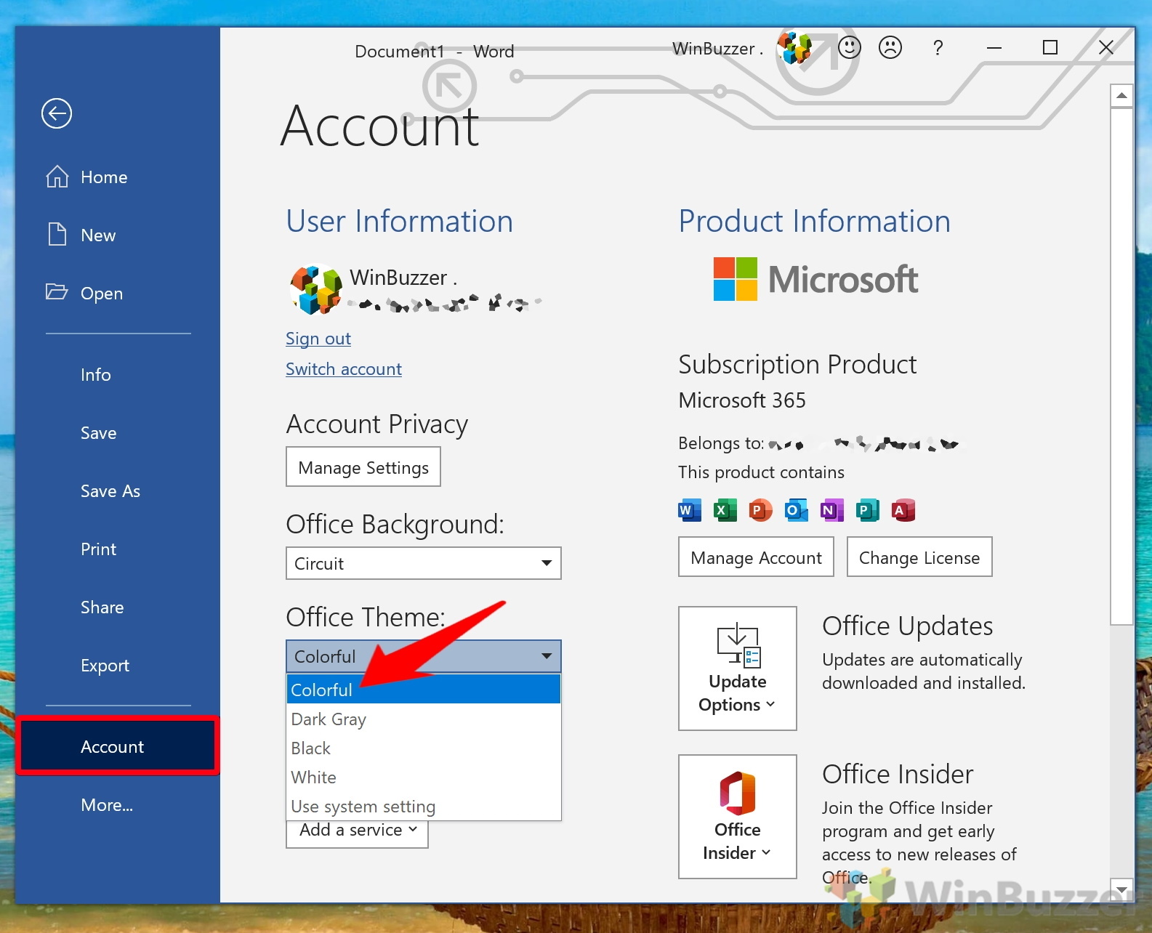Image resolution: width=1152 pixels, height=933 pixels.
Task: Choose the Dark Gray theme
Action: pyautogui.click(x=424, y=719)
